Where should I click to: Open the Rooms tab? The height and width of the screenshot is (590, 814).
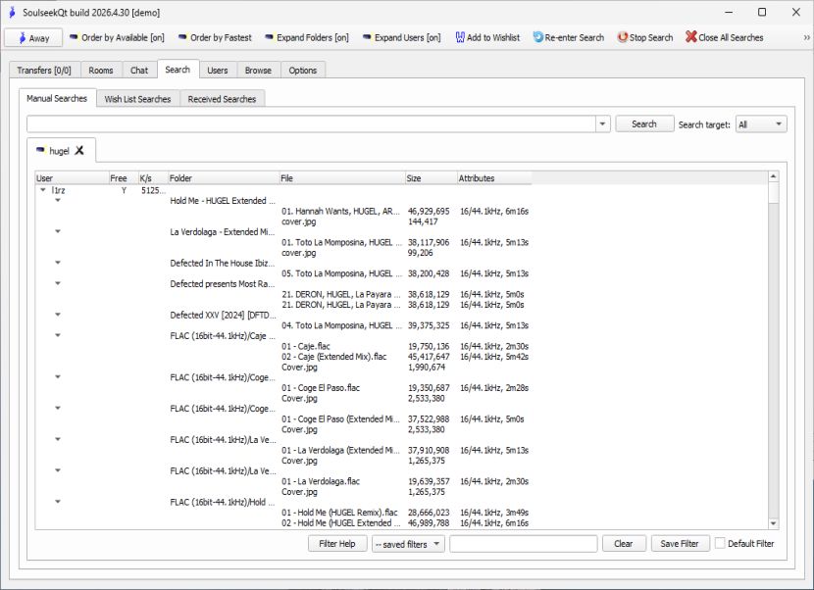point(101,70)
